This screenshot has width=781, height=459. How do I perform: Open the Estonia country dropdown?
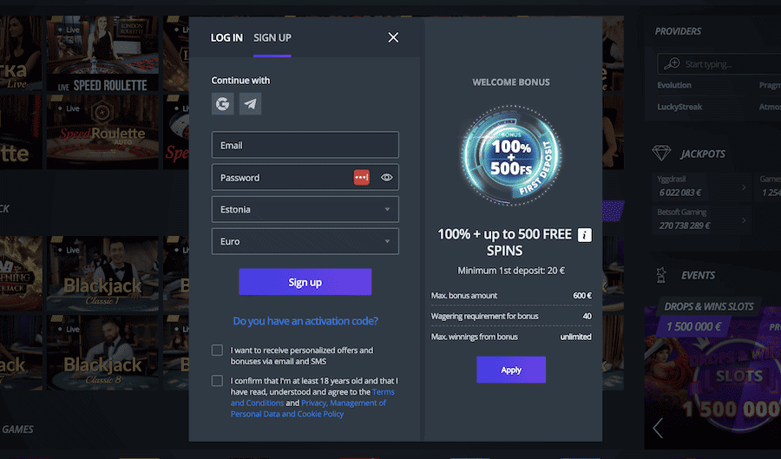pos(305,209)
